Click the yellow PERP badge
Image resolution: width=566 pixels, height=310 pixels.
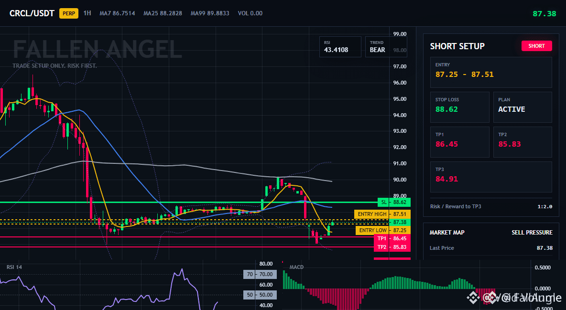point(69,13)
